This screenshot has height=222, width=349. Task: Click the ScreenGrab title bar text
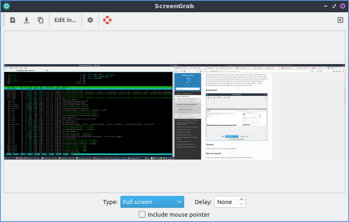(x=174, y=6)
